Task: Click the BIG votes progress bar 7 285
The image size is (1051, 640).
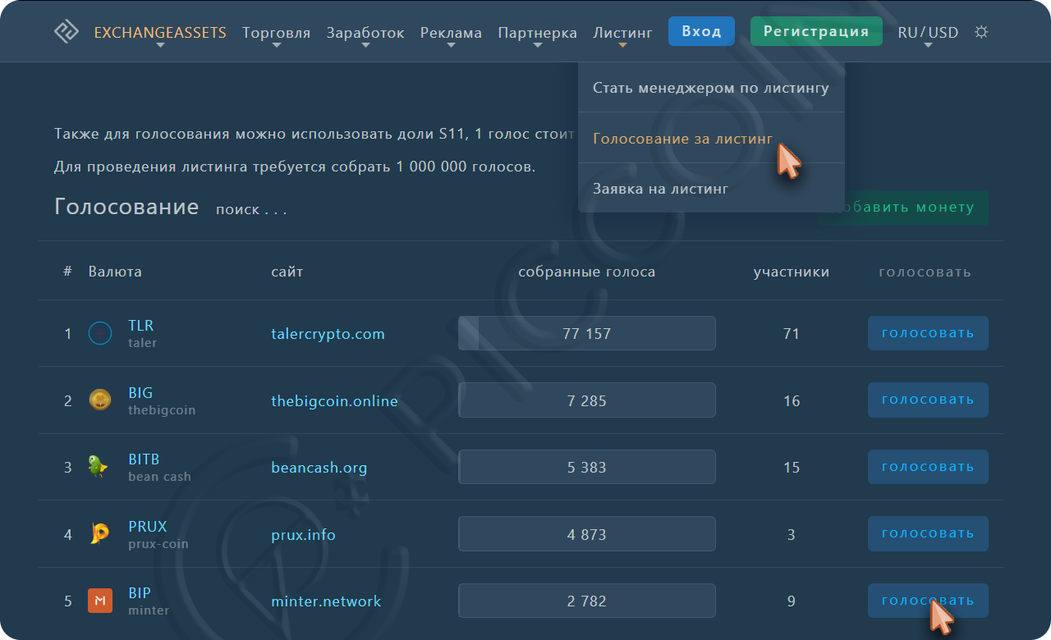Action: click(587, 400)
